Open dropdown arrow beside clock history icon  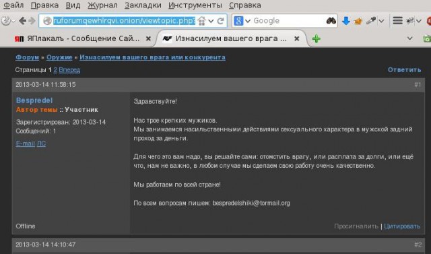[13, 21]
